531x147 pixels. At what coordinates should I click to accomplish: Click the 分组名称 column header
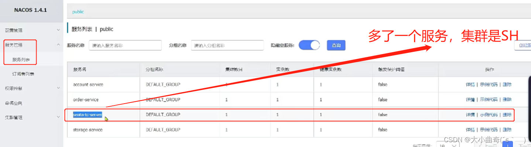pos(154,69)
